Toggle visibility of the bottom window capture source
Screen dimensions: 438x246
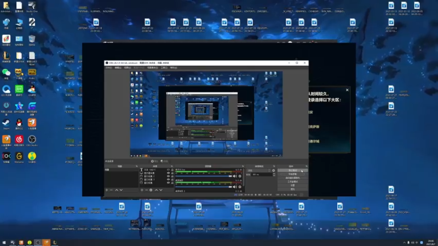[x=168, y=183]
